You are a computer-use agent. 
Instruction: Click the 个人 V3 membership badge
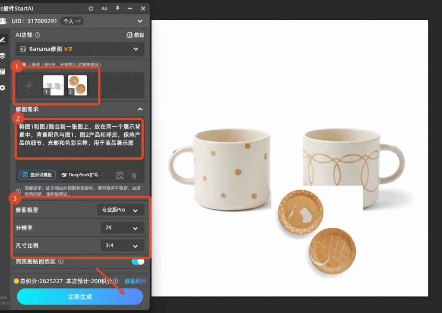72,21
